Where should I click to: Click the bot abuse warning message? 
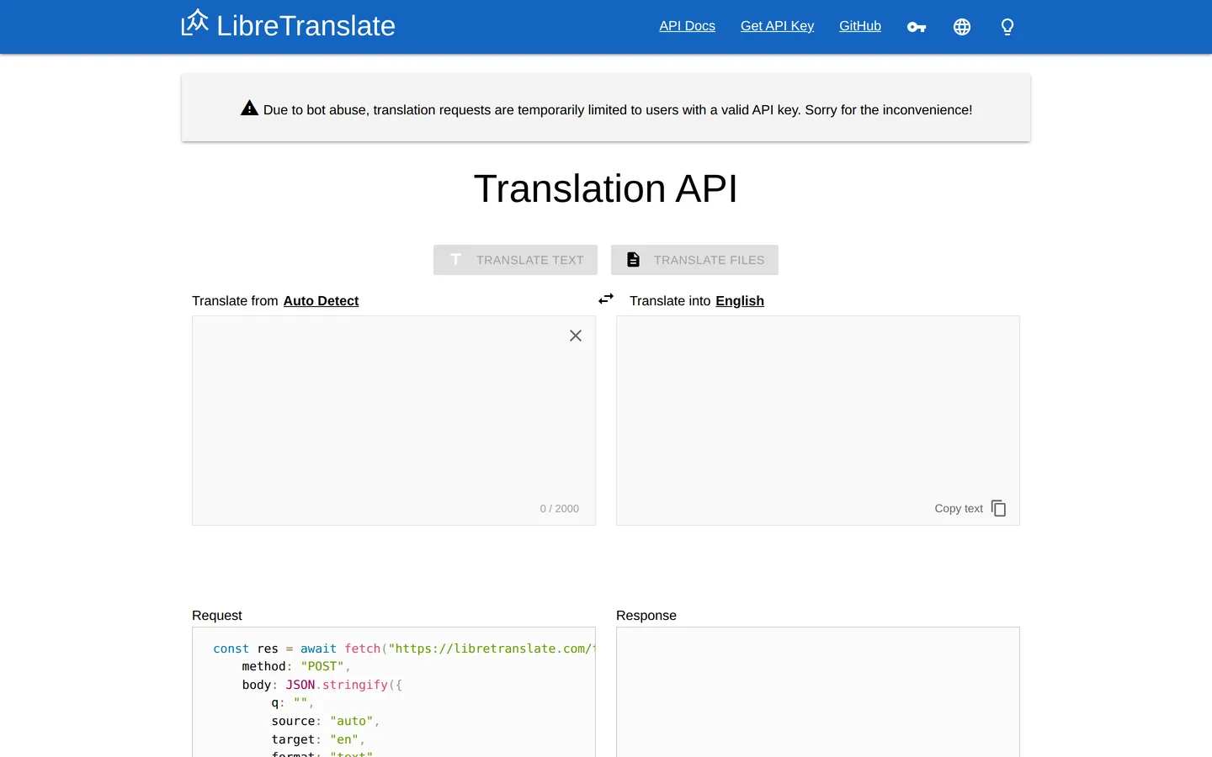(606, 109)
